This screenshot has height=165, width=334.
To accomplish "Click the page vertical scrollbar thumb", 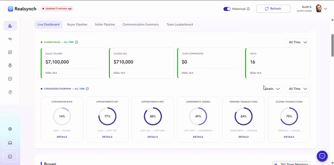I will (x=332, y=45).
